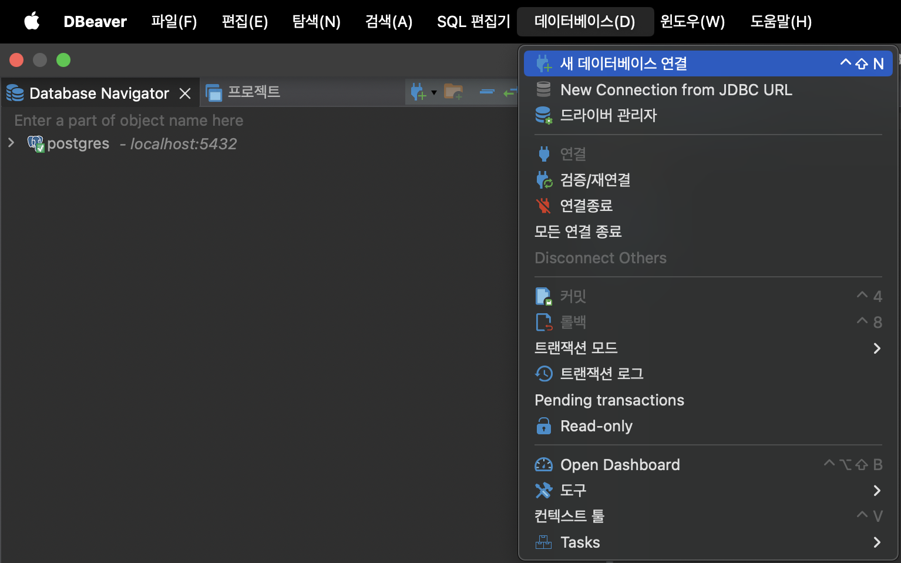This screenshot has width=901, height=563.
Task: Open the 편집(E) menu
Action: point(245,22)
